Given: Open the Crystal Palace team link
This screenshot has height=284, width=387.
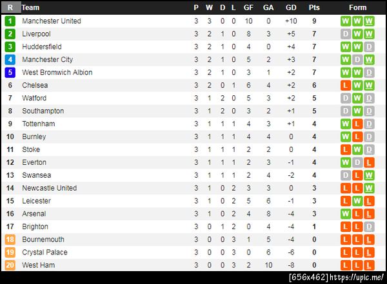Looking at the screenshot, I should point(45,252).
